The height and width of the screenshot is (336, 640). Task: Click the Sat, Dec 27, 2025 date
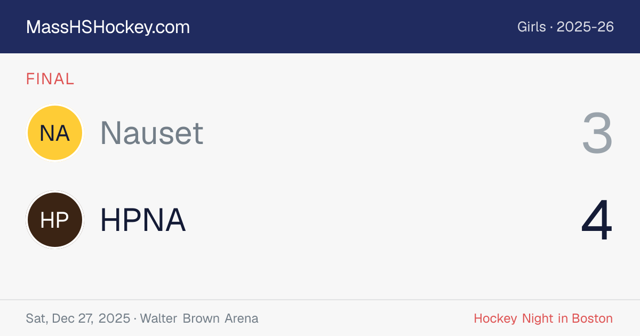(x=78, y=318)
